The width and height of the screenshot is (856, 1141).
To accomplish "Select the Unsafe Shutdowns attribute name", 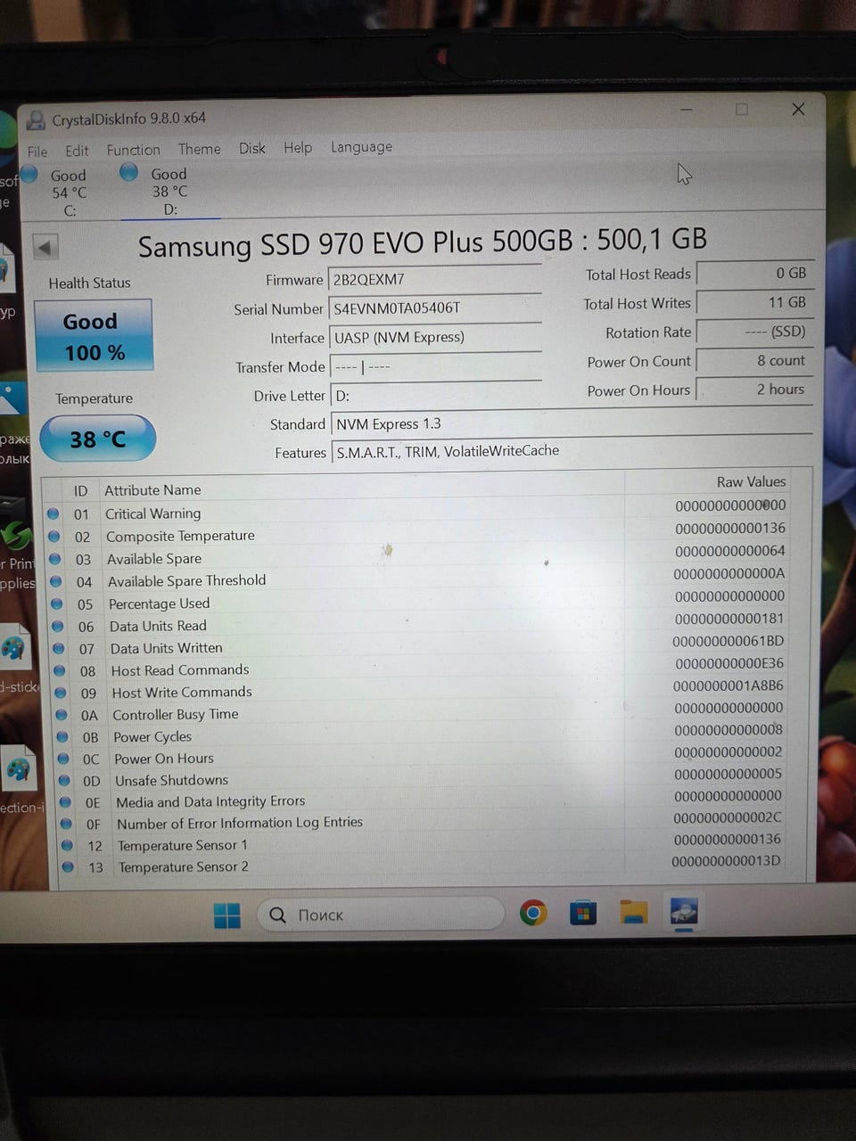I will coord(171,780).
